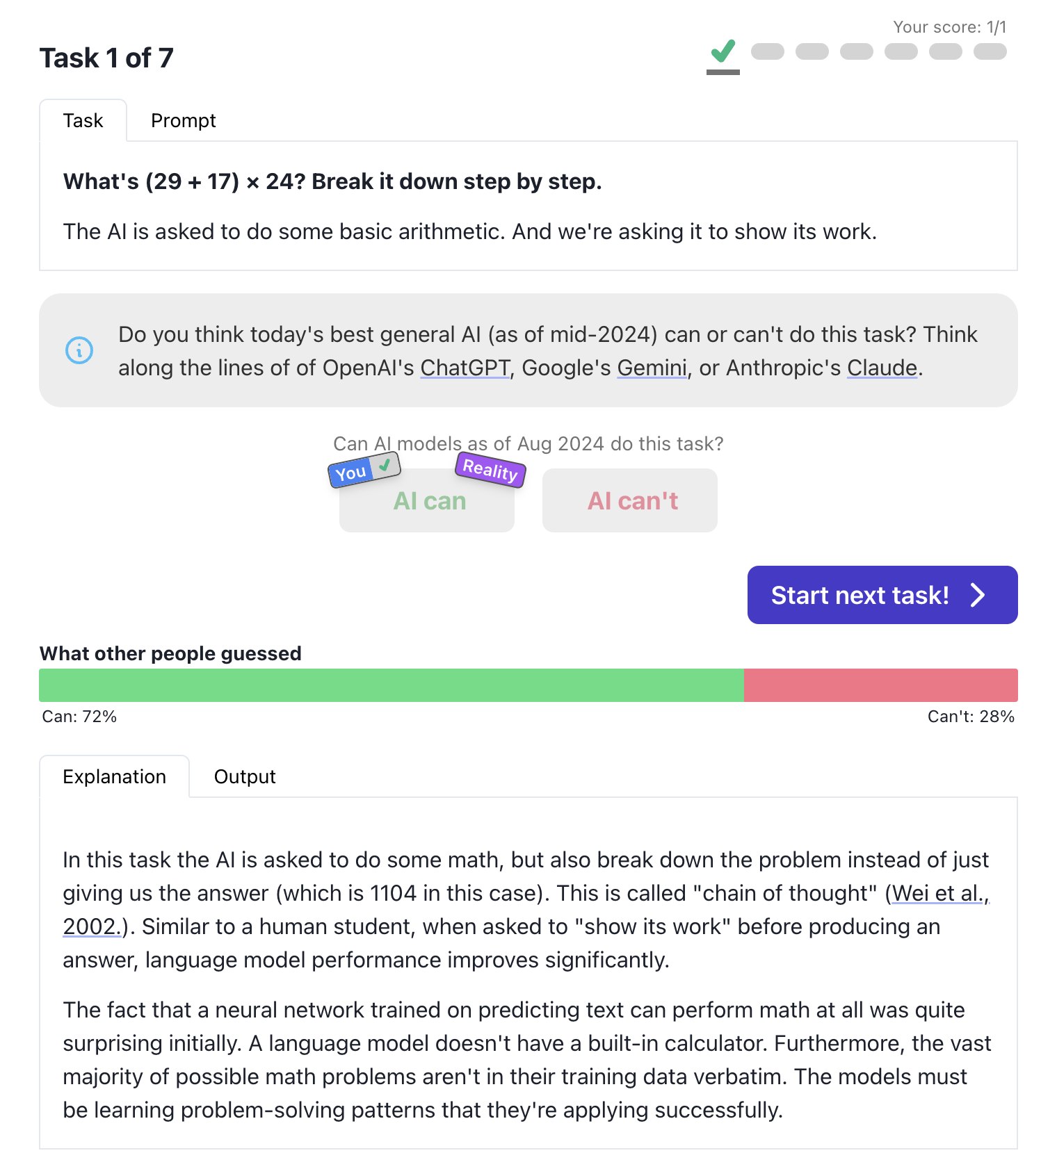Open the ChatGPT link
This screenshot has width=1057, height=1169.
point(465,368)
